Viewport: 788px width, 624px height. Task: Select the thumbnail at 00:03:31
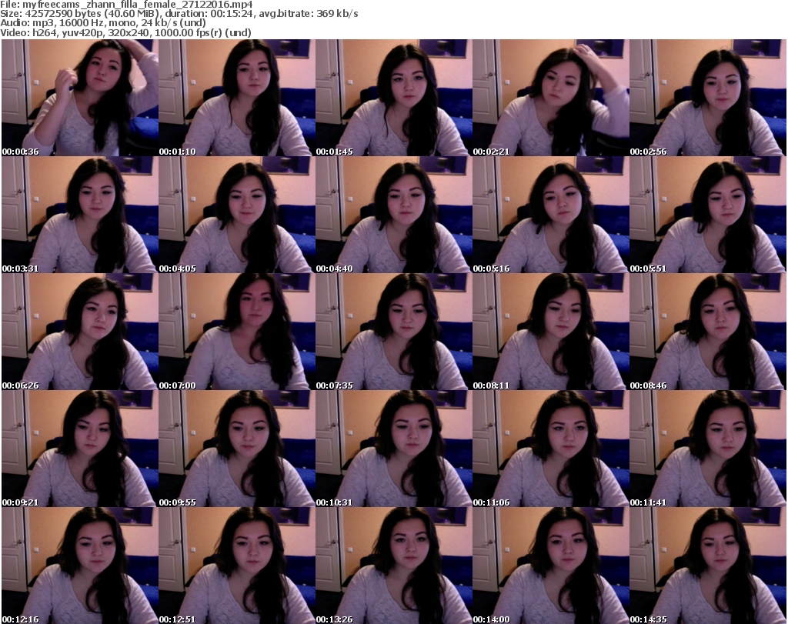[79, 215]
